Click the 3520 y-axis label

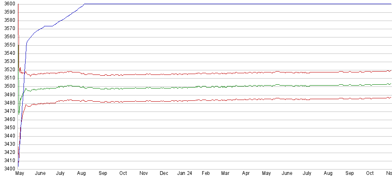[x=8, y=70]
